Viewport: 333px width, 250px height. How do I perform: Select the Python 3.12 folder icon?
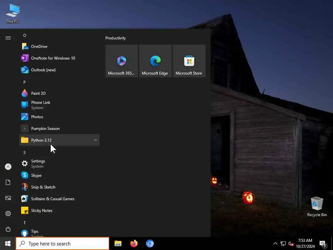pos(25,140)
